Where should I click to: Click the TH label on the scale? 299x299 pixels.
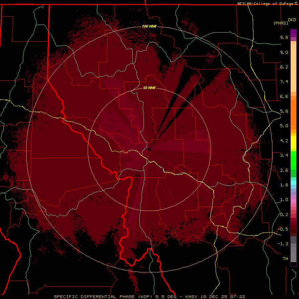point(285,259)
